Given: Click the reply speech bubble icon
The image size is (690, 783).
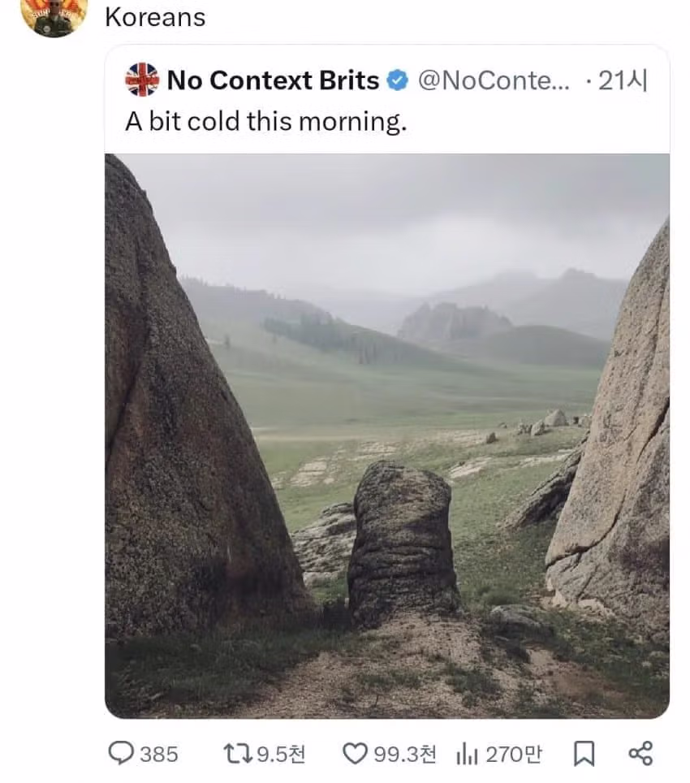Looking at the screenshot, I should point(121,754).
